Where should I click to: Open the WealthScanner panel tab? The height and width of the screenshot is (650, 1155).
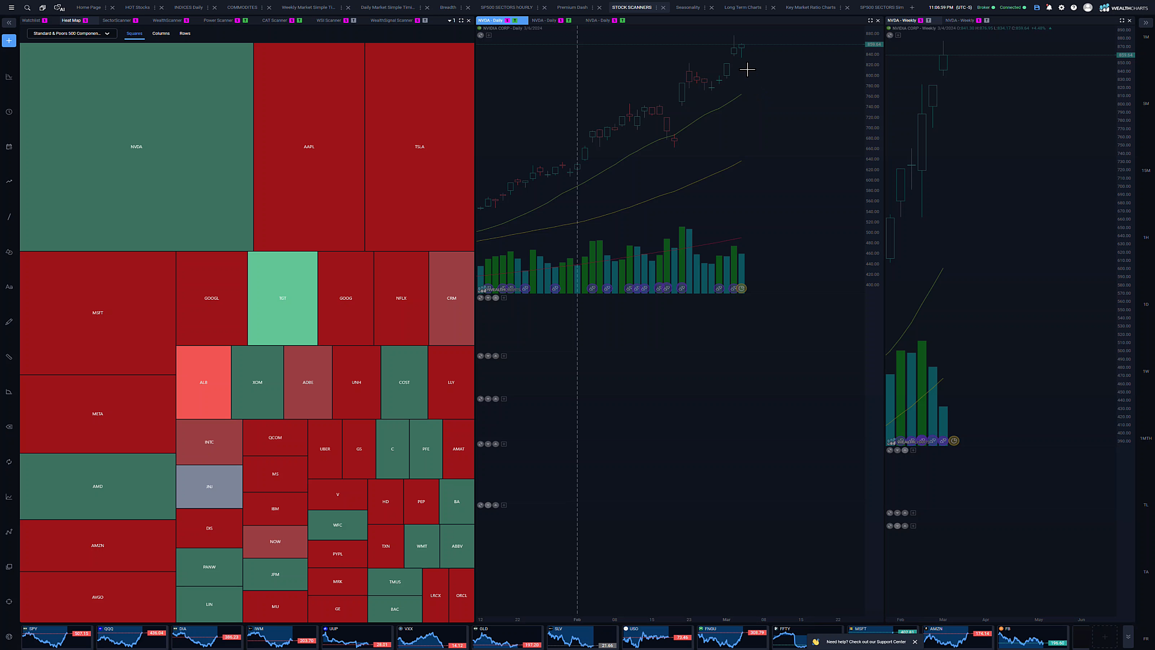pyautogui.click(x=167, y=20)
